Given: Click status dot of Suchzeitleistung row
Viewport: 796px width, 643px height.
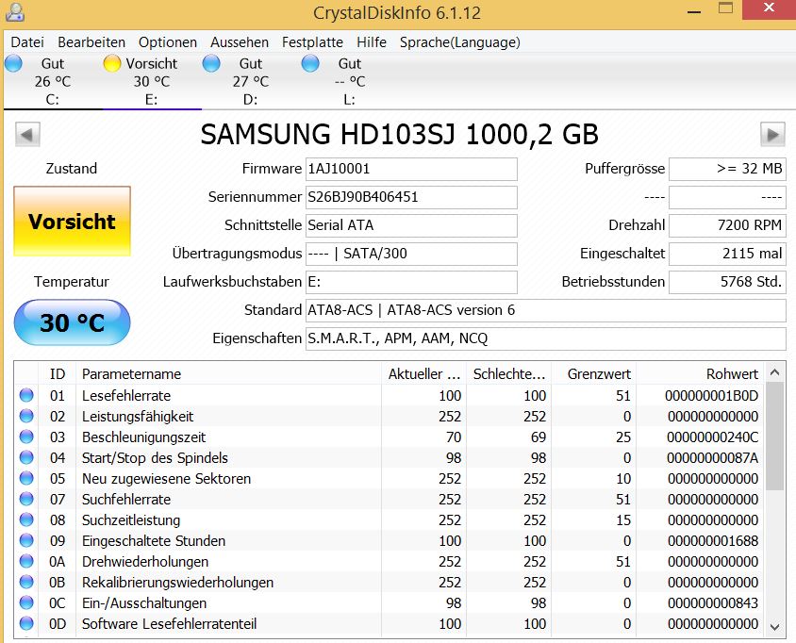Looking at the screenshot, I should pos(26,520).
